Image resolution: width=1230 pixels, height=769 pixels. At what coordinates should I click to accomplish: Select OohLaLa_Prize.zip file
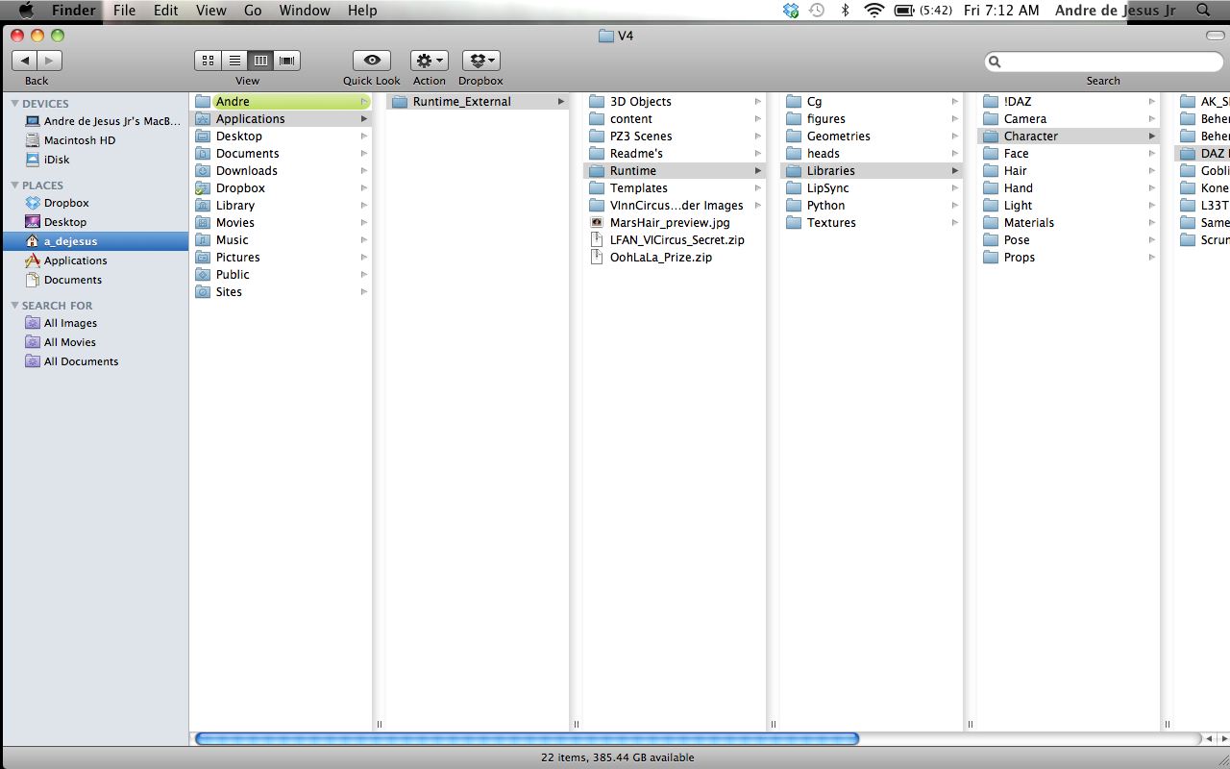(x=675, y=258)
